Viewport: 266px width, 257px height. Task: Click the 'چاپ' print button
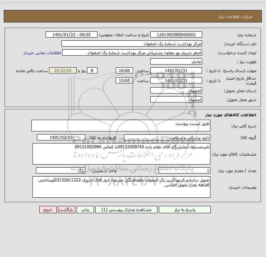tap(85, 209)
